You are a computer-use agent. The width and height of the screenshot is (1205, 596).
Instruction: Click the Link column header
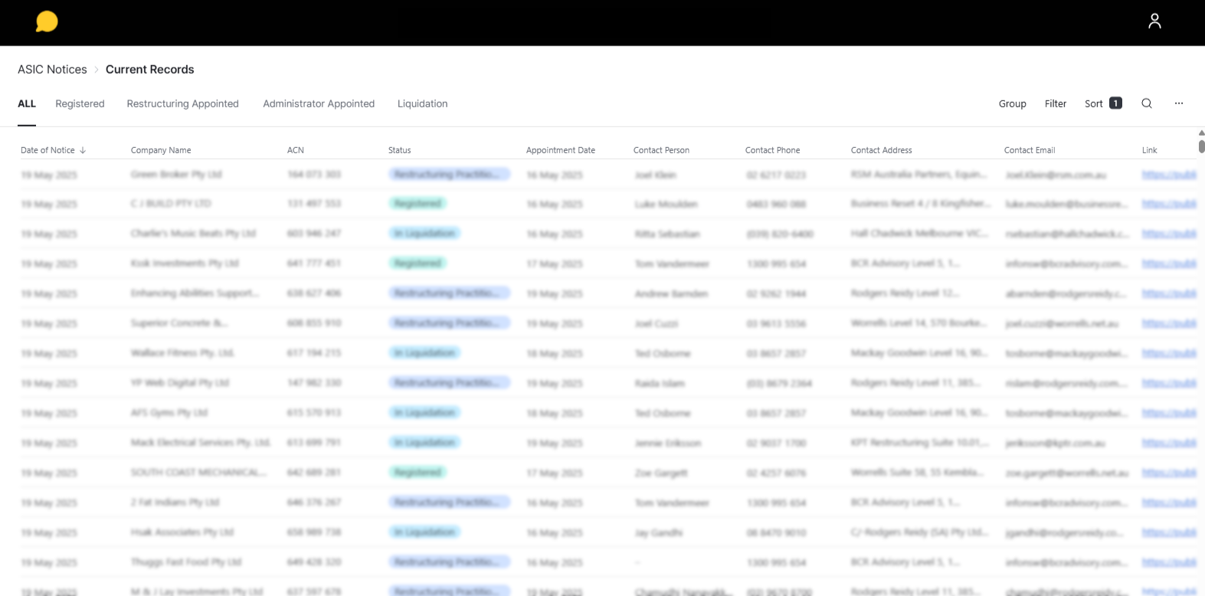click(x=1149, y=150)
